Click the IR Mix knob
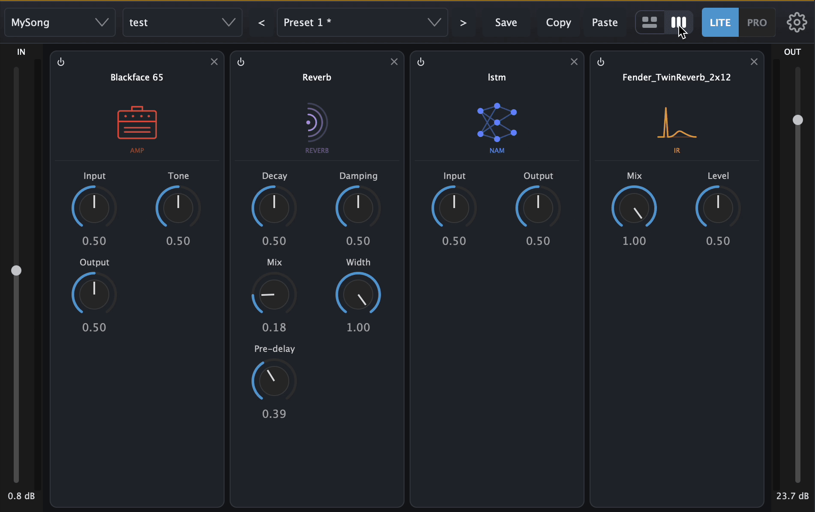 [634, 208]
